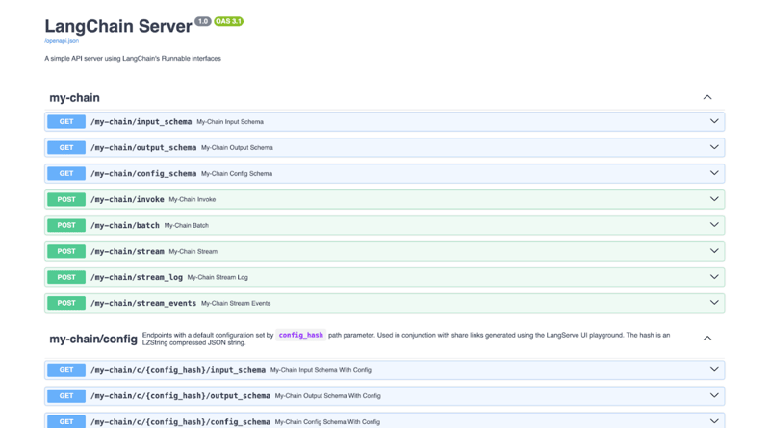The height and width of the screenshot is (428, 770).
Task: Expand the /my-chain/config_schema chevron
Action: point(714,174)
